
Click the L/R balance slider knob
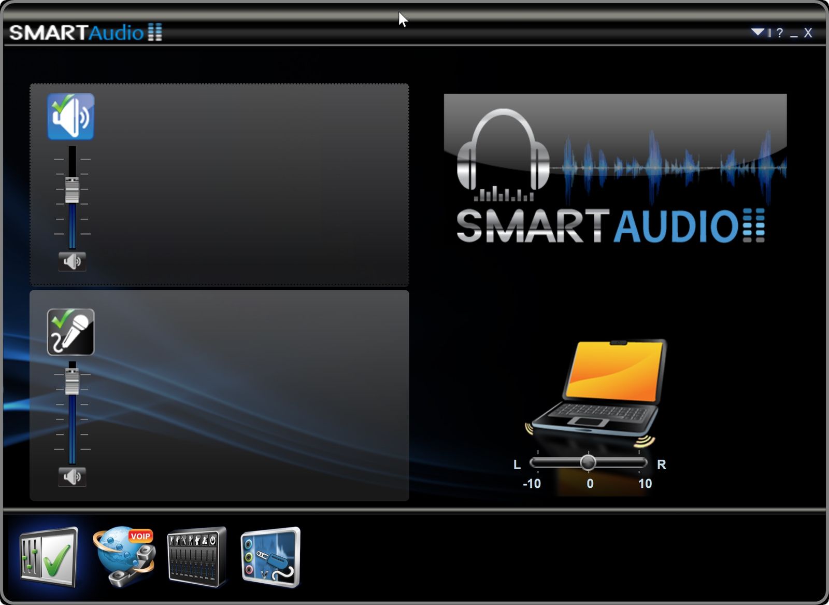[x=588, y=462]
